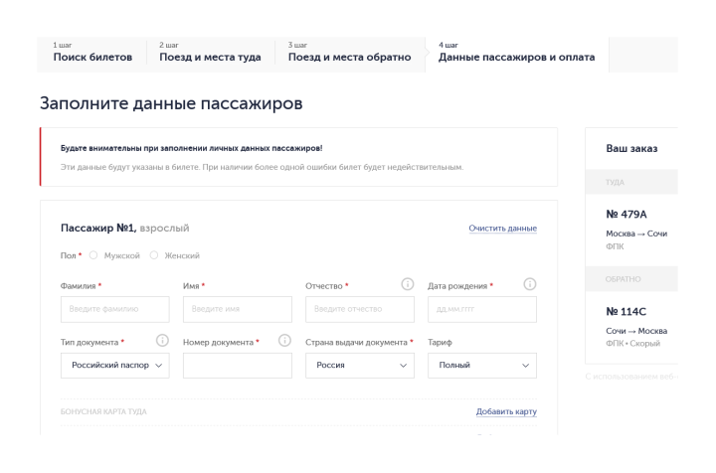The width and height of the screenshot is (716, 473).
Task: Click Пассажир №1 heading
Action: (x=98, y=228)
